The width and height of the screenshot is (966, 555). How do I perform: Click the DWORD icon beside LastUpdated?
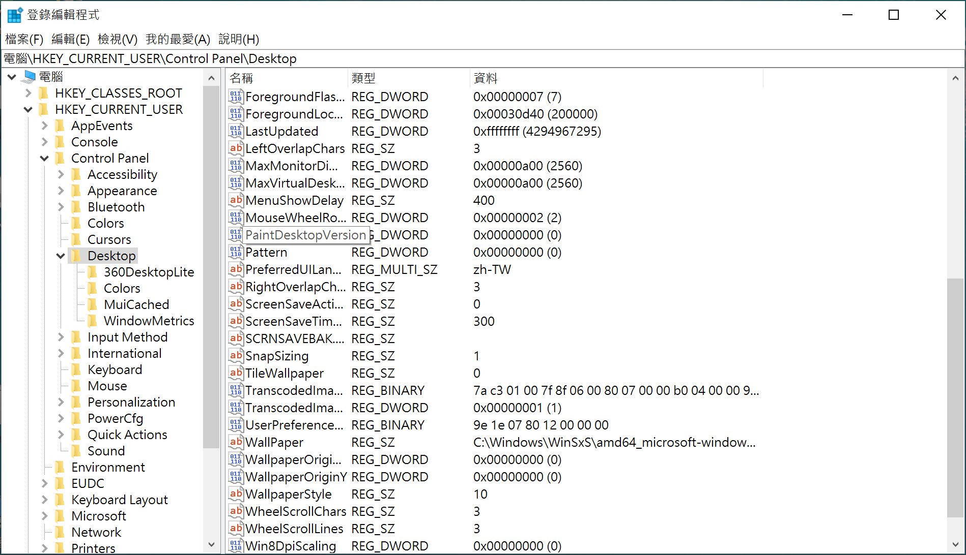tap(236, 131)
